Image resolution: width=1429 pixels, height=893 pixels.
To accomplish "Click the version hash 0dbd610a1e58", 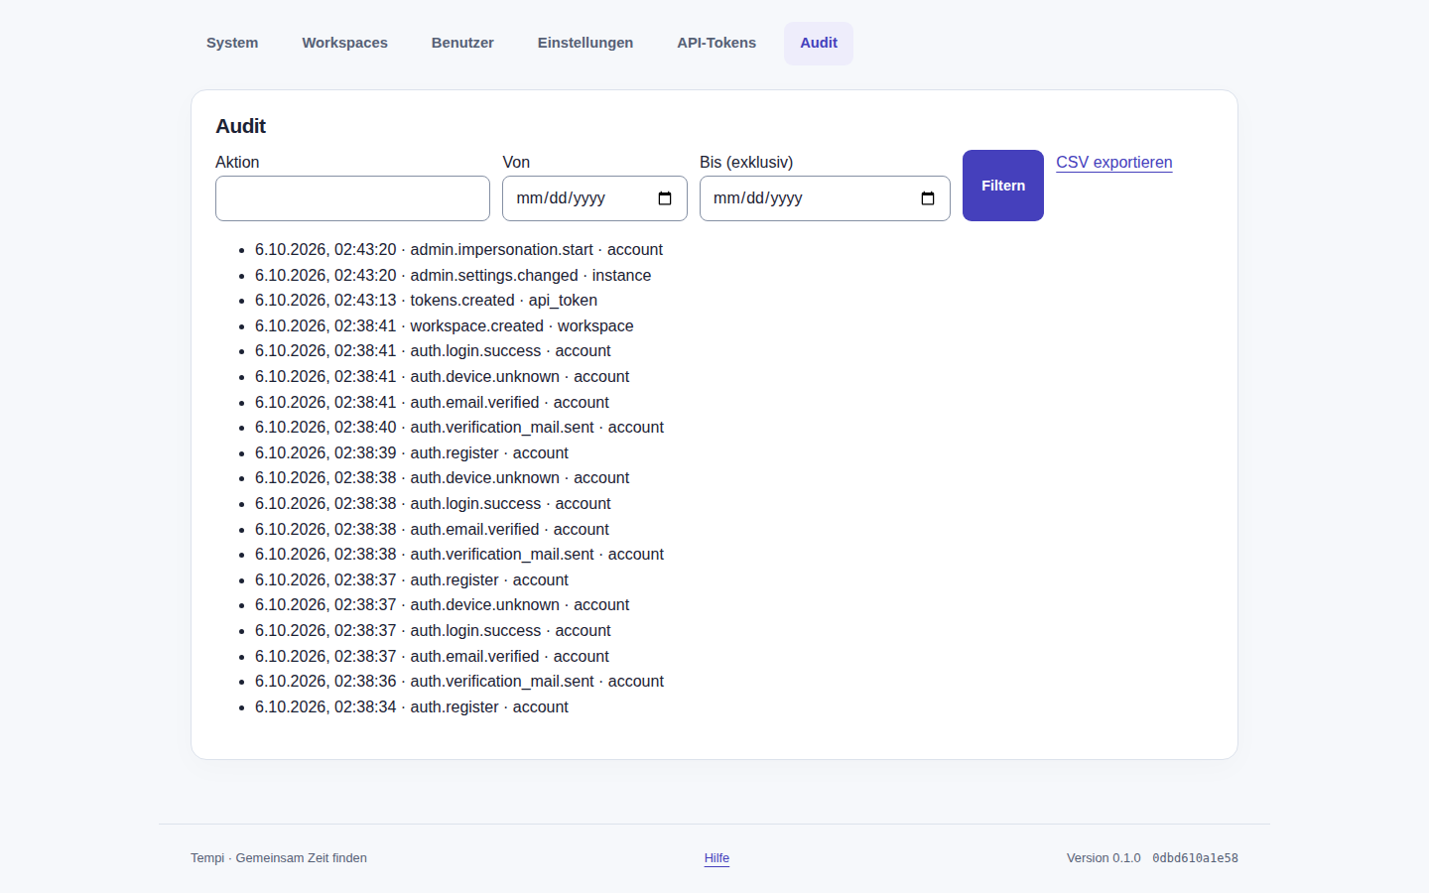I will coord(1195,858).
